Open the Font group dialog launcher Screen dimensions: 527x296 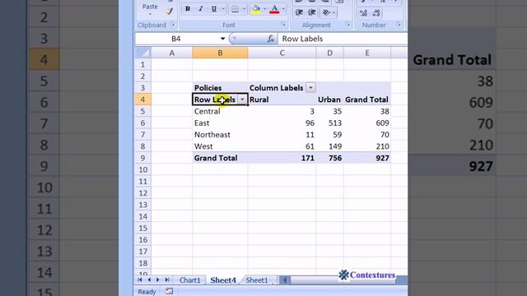283,25
